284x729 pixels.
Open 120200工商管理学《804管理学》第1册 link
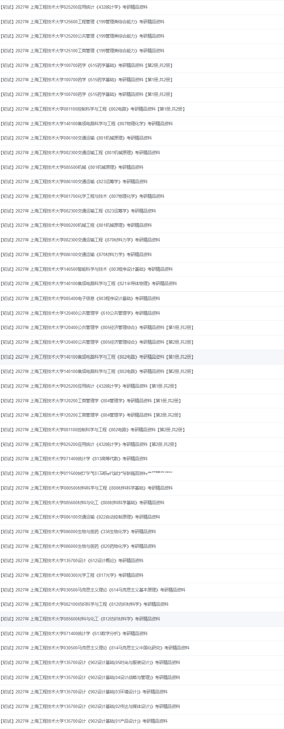[x=91, y=401]
